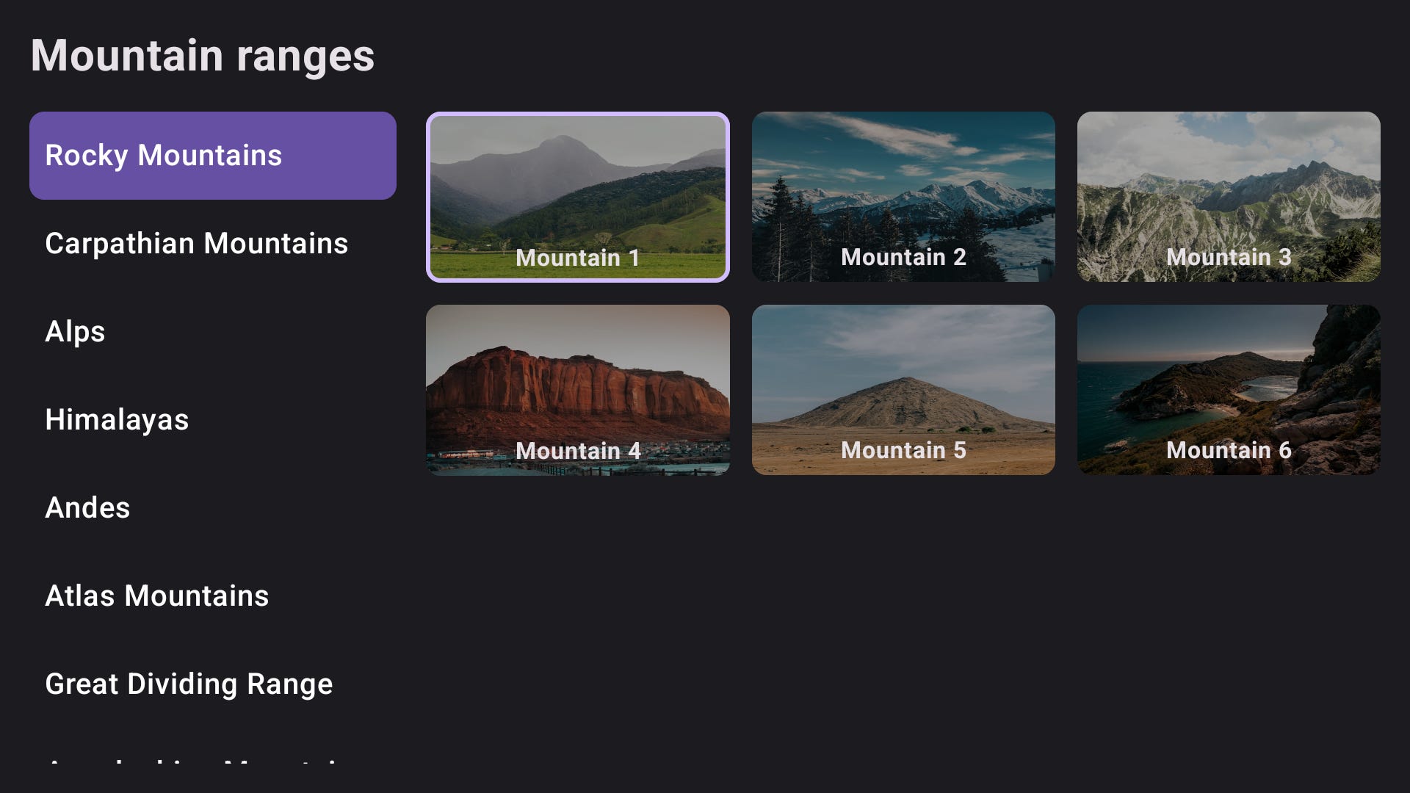Click the Mountain ranges page heading
1410x793 pixels.
(202, 55)
